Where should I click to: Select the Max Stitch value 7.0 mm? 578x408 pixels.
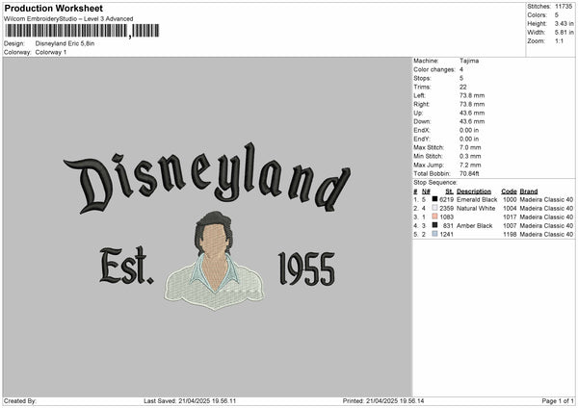(470, 147)
